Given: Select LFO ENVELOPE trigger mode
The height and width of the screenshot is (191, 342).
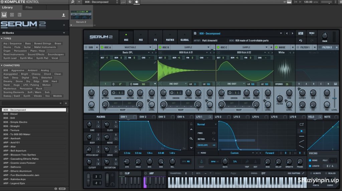Looking at the screenshot, I should (206, 145).
